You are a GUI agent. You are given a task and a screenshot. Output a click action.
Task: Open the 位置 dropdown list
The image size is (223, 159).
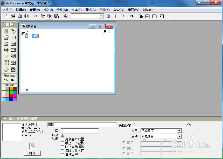pyautogui.click(x=179, y=130)
